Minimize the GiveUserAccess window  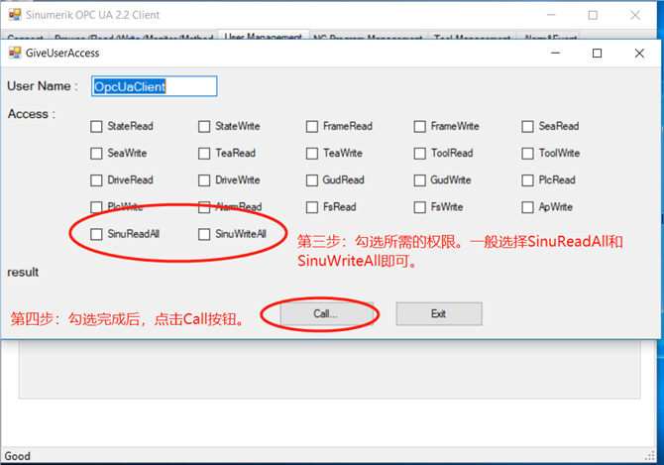tap(556, 53)
